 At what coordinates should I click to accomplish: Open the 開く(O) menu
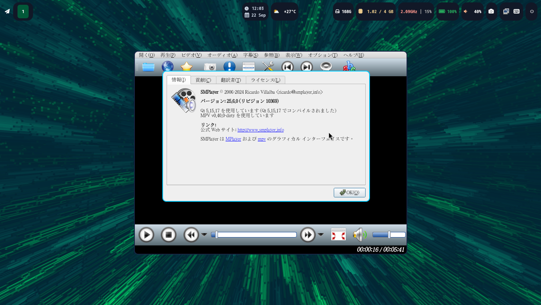pos(147,55)
